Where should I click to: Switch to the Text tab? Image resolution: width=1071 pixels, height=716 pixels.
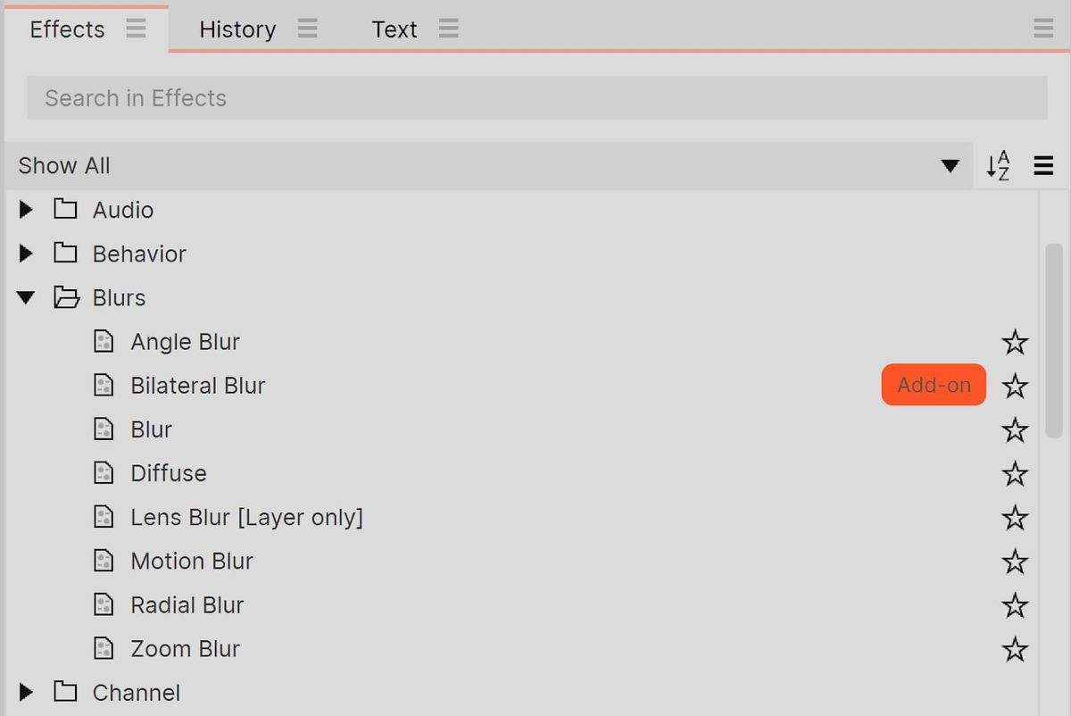point(394,29)
